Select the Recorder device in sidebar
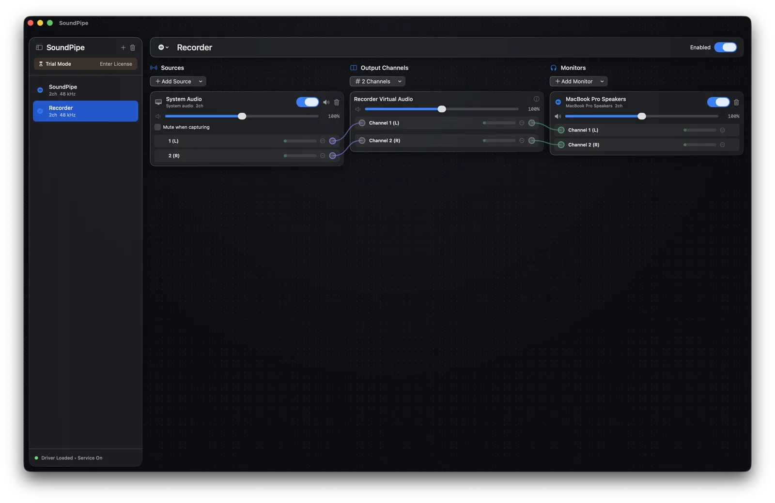775x503 pixels. [85, 111]
